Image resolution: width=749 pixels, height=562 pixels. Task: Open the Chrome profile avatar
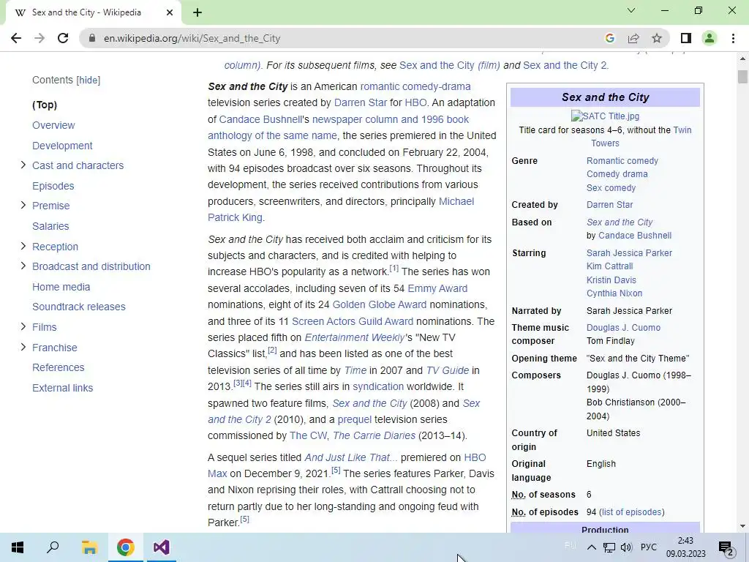[710, 38]
